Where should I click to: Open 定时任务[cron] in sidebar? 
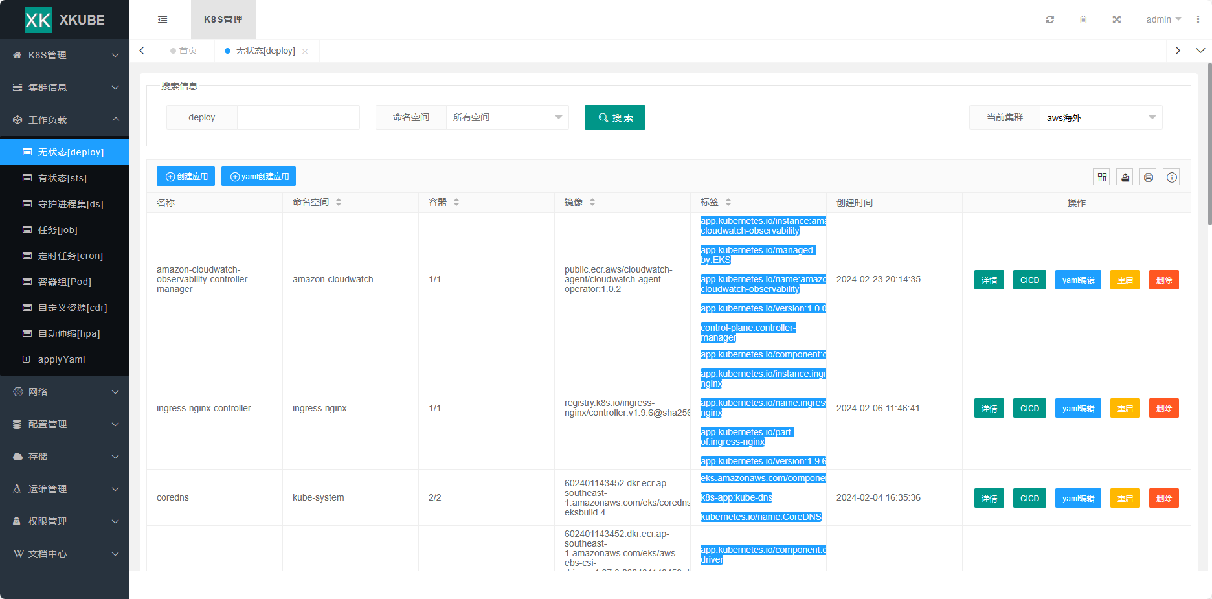[65, 256]
